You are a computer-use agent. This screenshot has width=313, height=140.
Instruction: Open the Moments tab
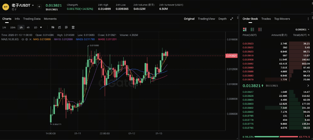pyautogui.click(x=50, y=19)
